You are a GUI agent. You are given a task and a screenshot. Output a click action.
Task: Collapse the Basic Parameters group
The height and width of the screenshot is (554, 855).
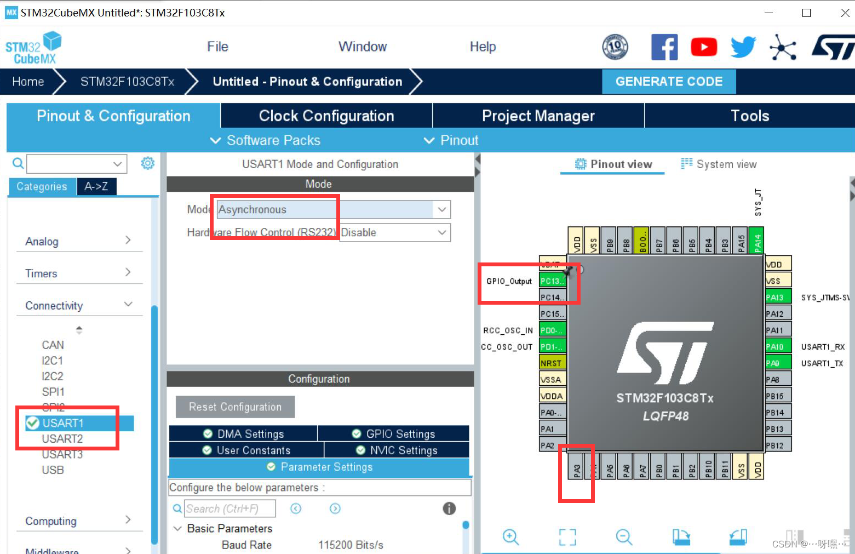177,528
